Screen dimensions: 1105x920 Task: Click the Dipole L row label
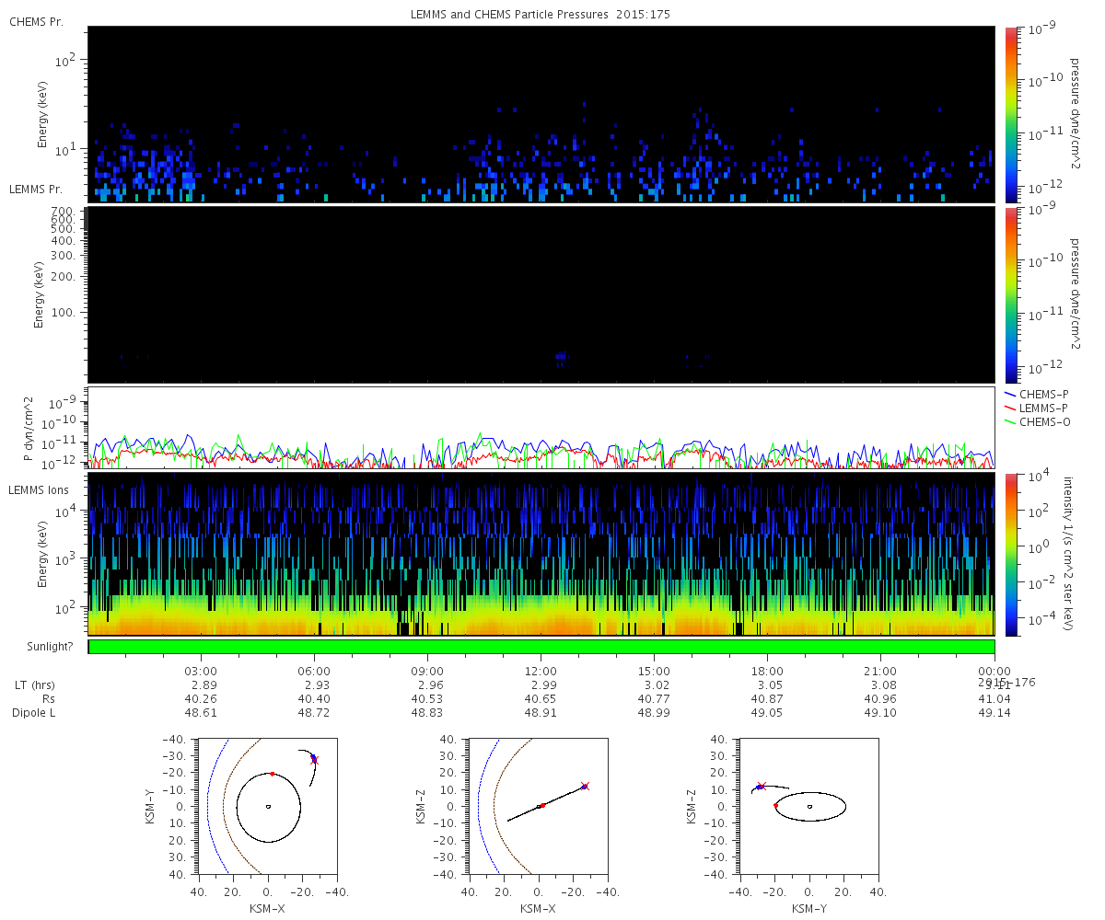point(36,713)
